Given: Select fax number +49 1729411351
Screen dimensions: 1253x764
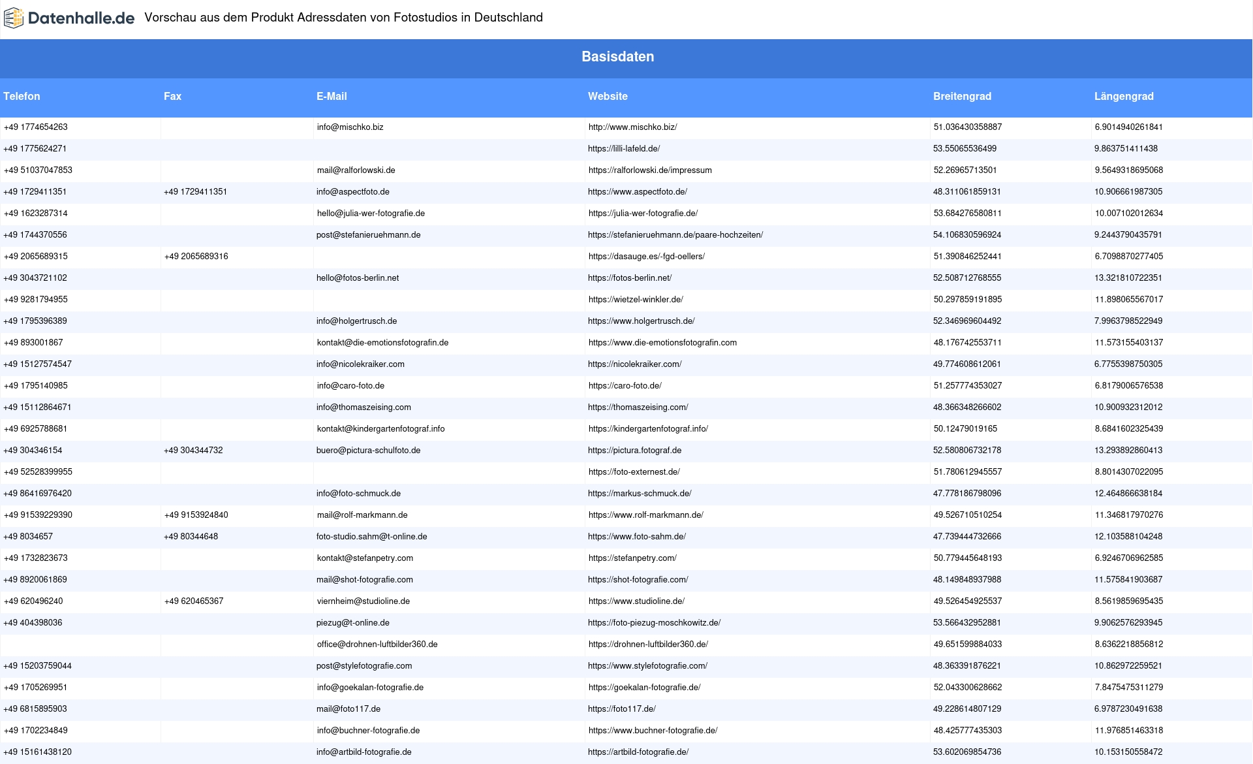Looking at the screenshot, I should pos(196,192).
